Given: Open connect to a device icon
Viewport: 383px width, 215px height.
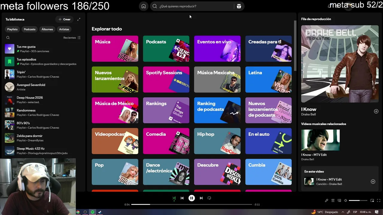Looking at the screenshot, I should [x=339, y=201].
